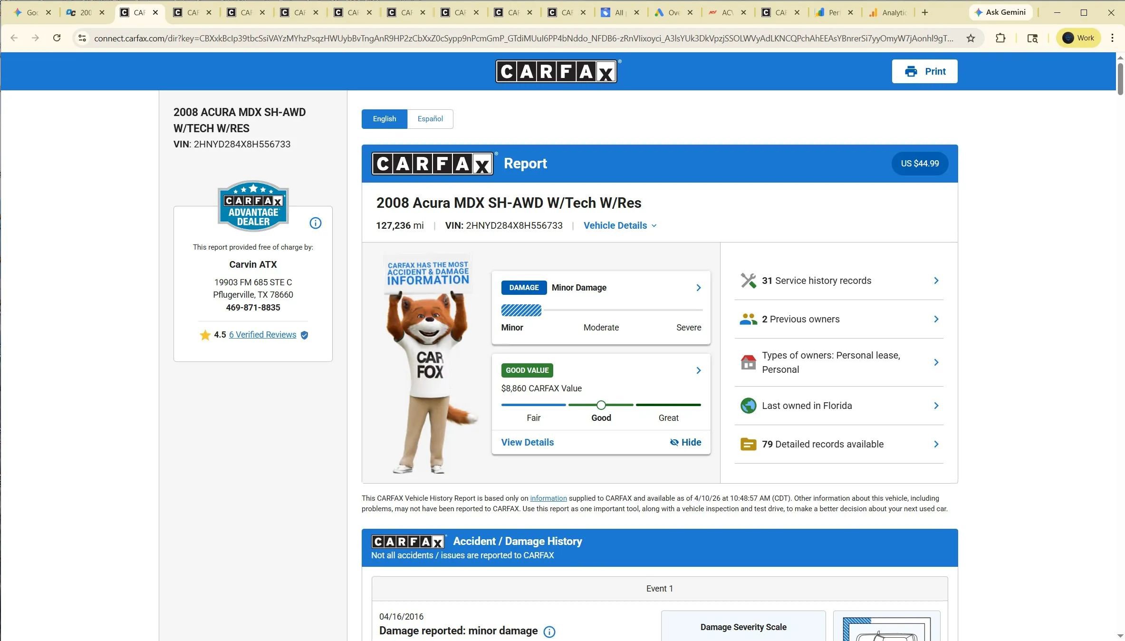1125x641 pixels.
Task: Click the address bar URL field
Action: click(x=523, y=38)
